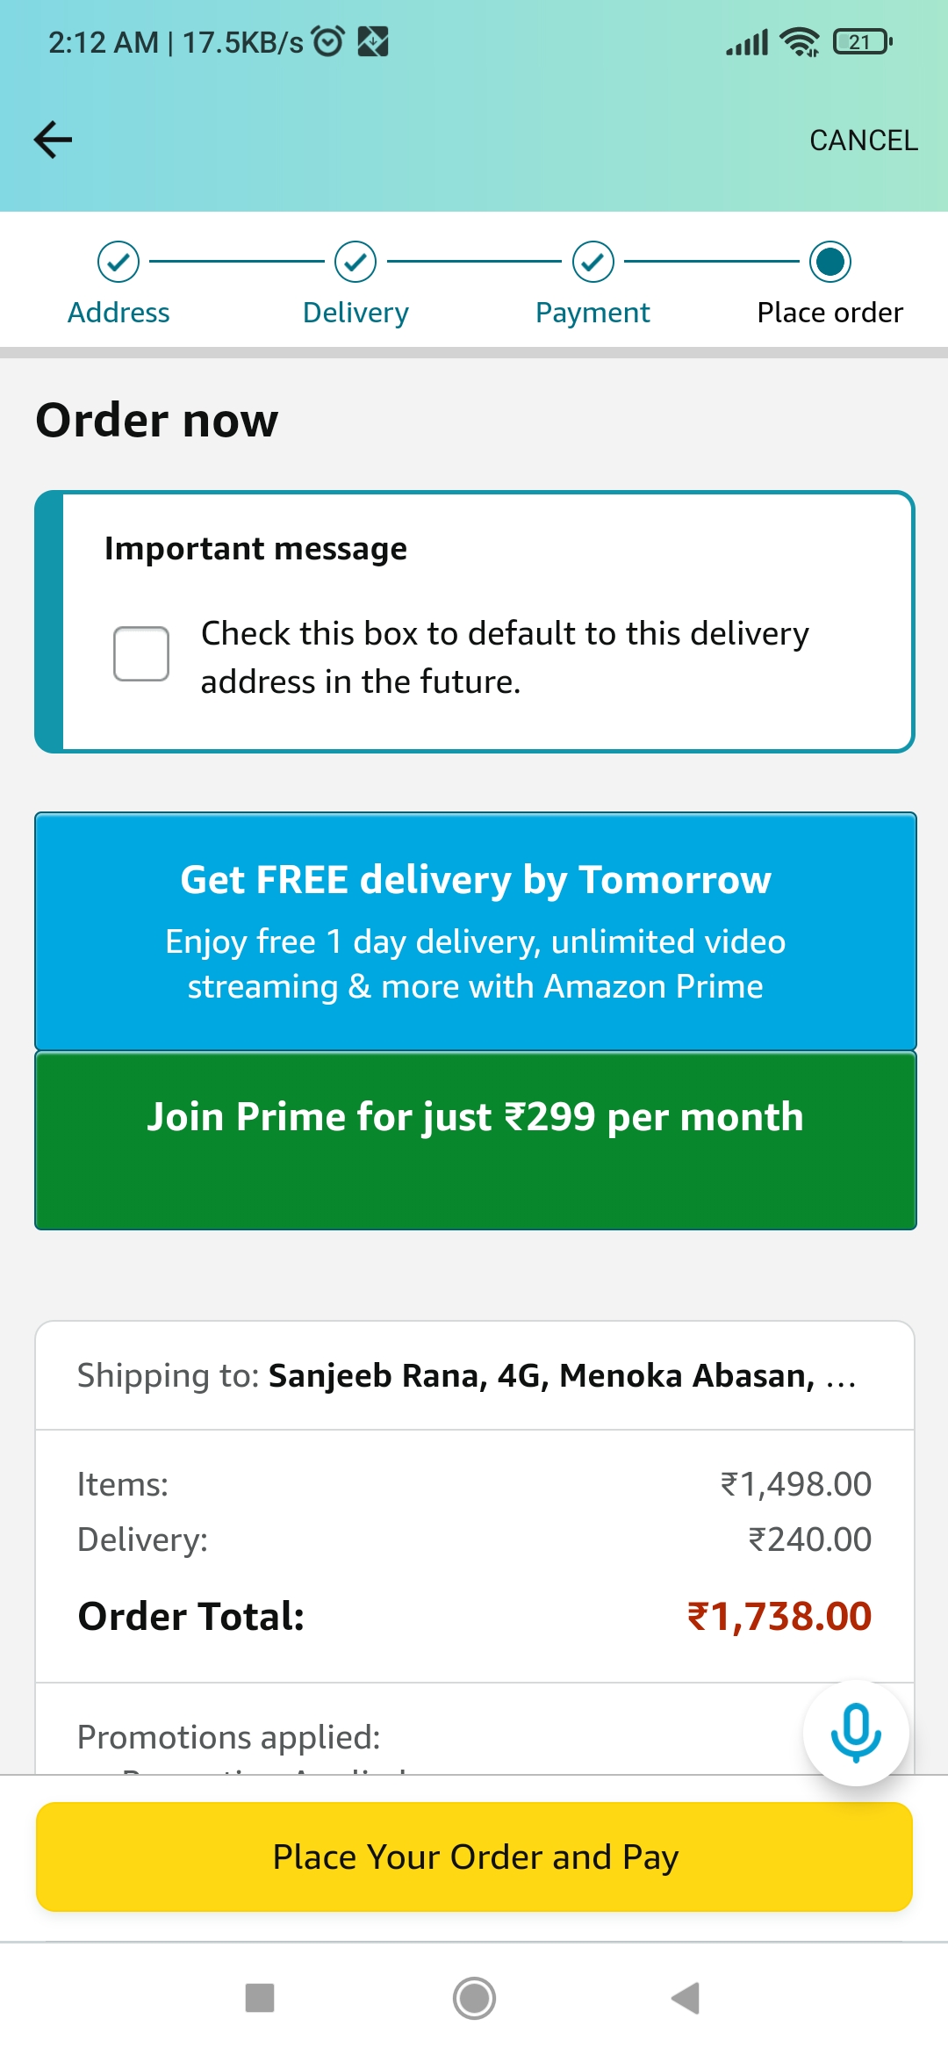Viewport: 948px width, 2055px height.
Task: Tap the Delivery step checkmark icon
Action: point(355,262)
